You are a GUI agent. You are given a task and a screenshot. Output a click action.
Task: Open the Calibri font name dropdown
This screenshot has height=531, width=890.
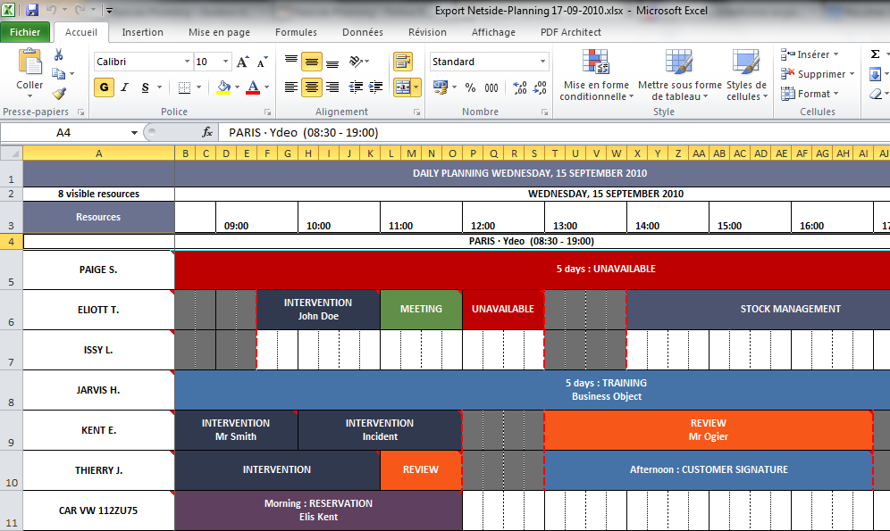click(187, 62)
